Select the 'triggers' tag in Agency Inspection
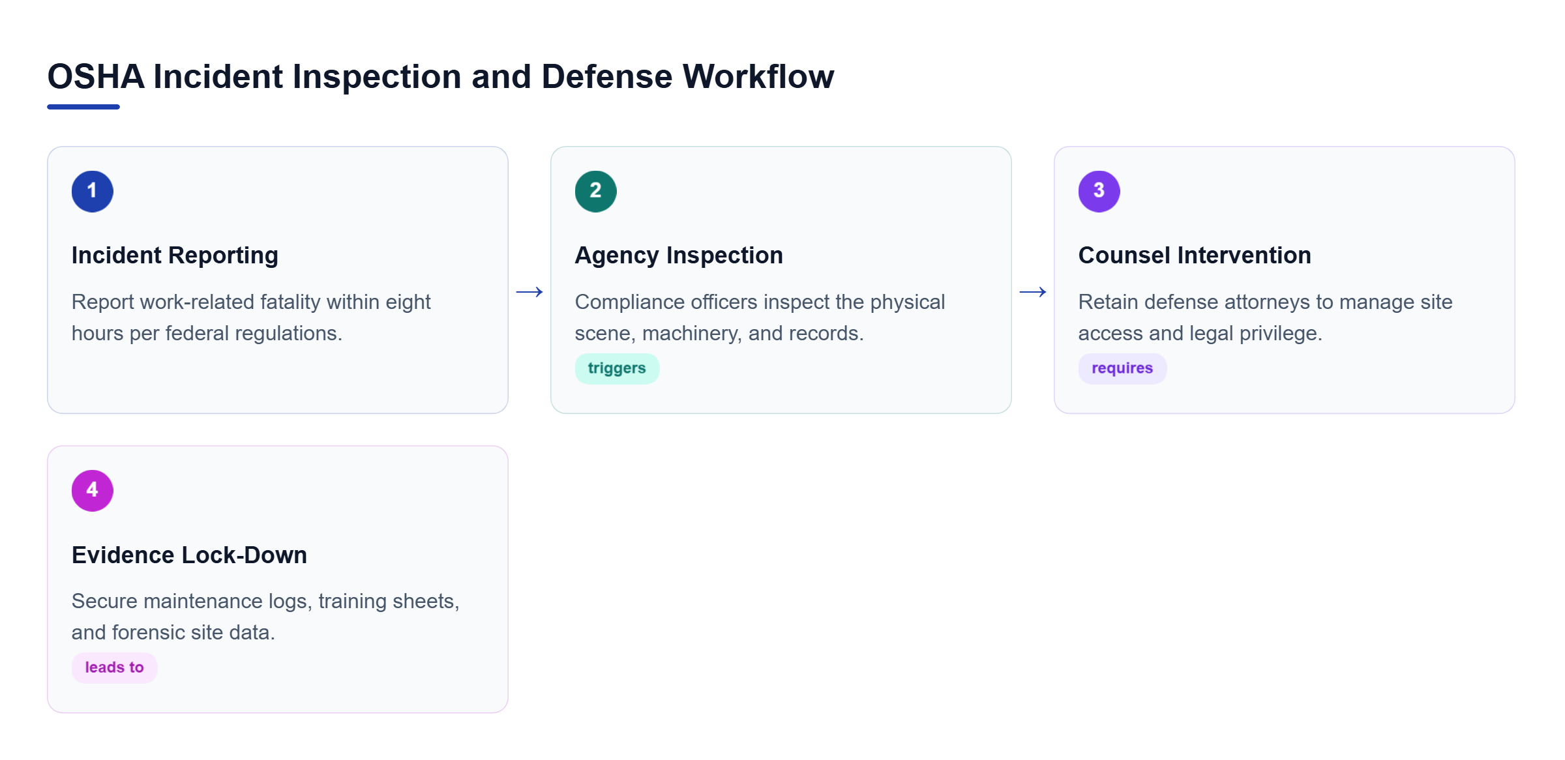 (617, 368)
